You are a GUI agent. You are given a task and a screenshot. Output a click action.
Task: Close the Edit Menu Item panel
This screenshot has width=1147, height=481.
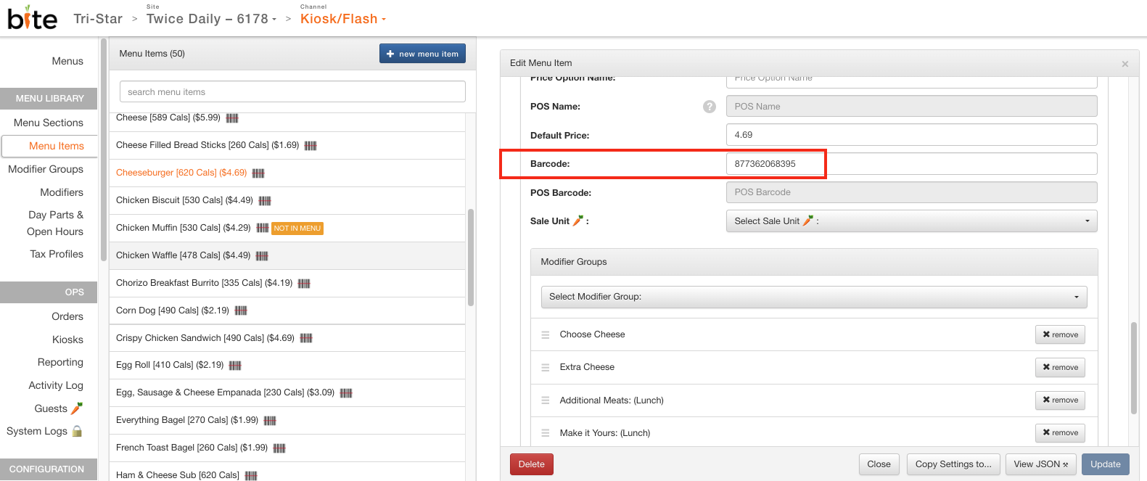coord(1125,64)
